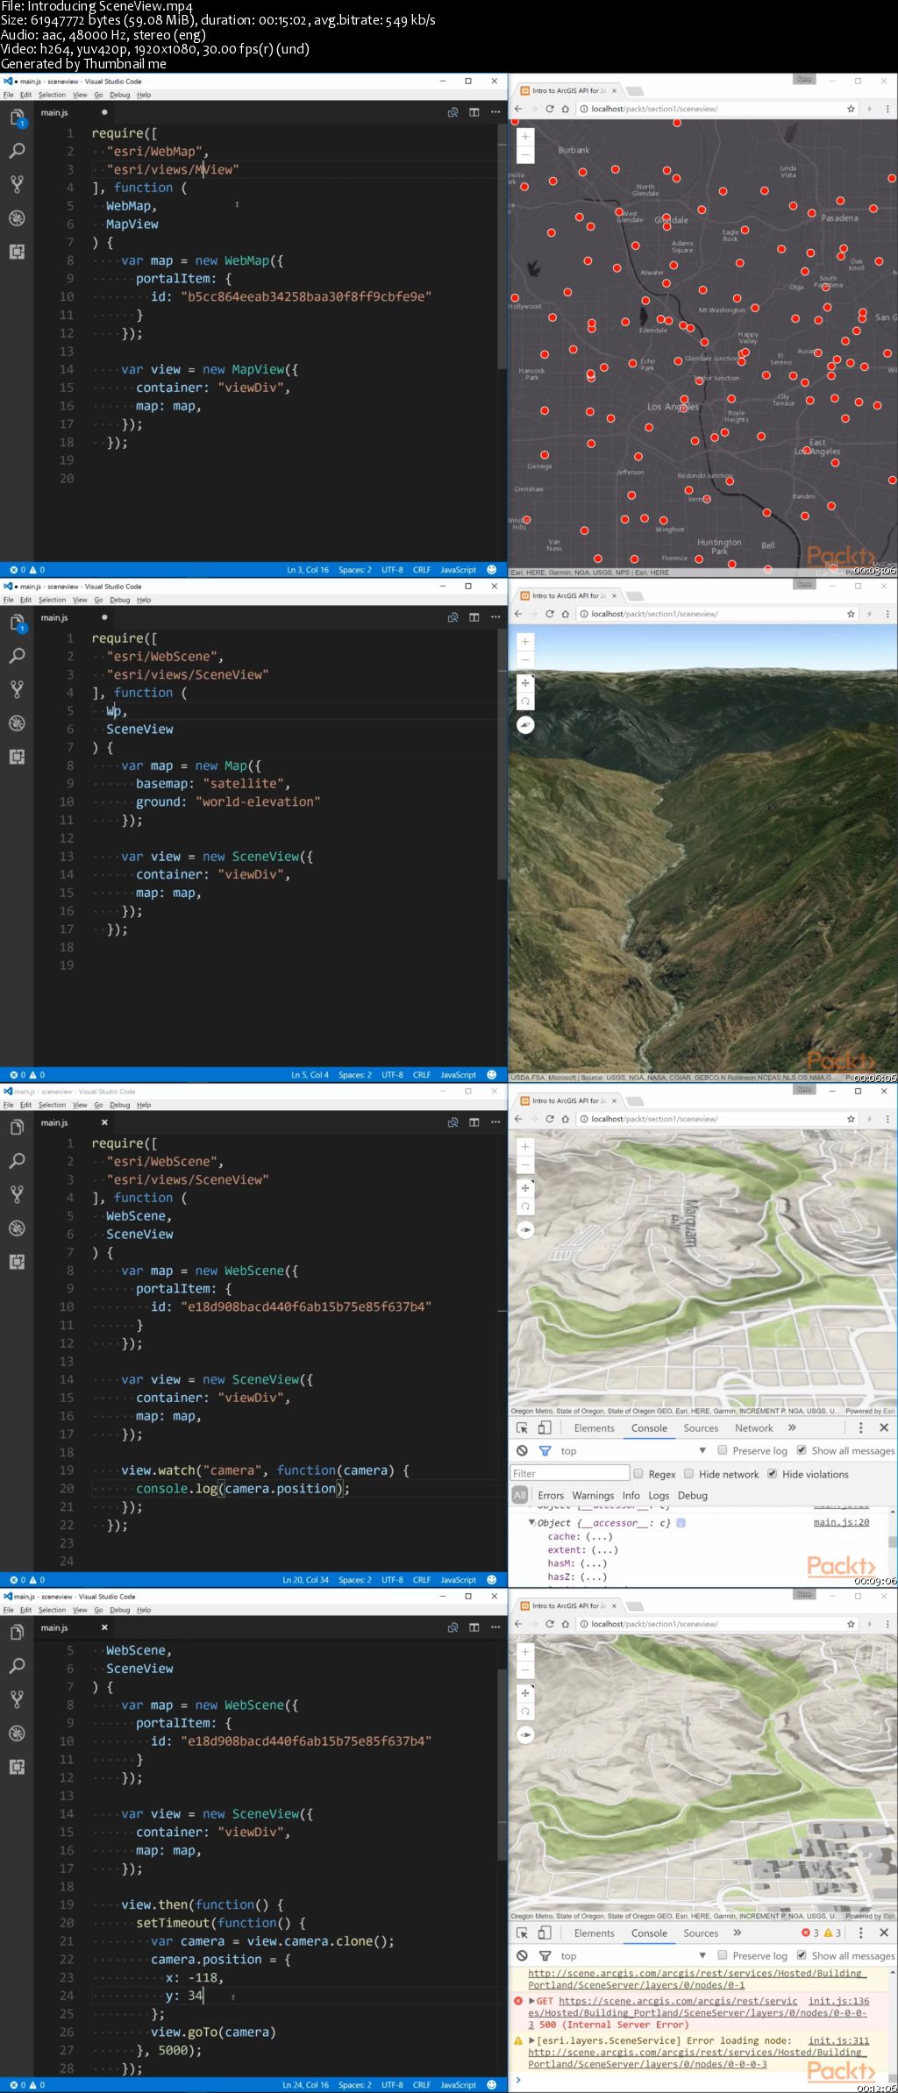The height and width of the screenshot is (2093, 898).
Task: Select 'All' log level in console filter
Action: click(520, 1495)
